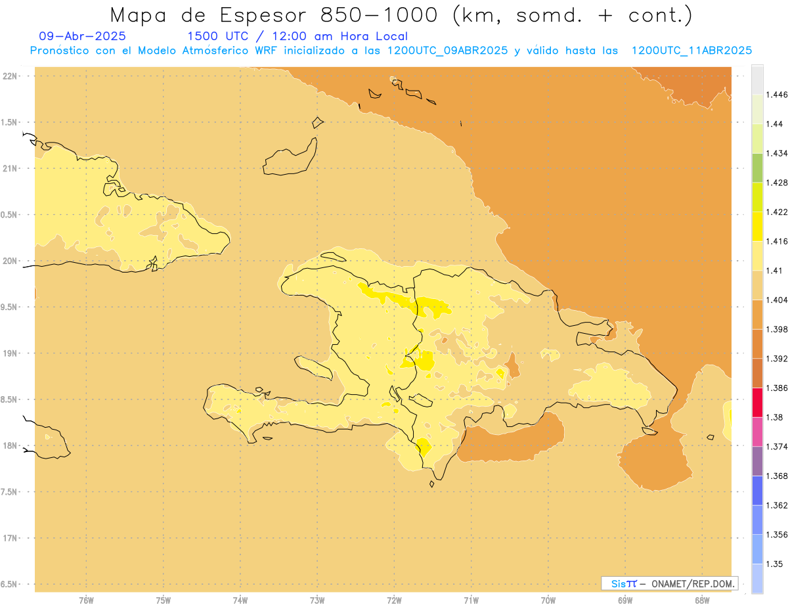Screen dimensions: 788x609
Task: Click the latitude axis label '9.5N'
Action: click(9, 307)
